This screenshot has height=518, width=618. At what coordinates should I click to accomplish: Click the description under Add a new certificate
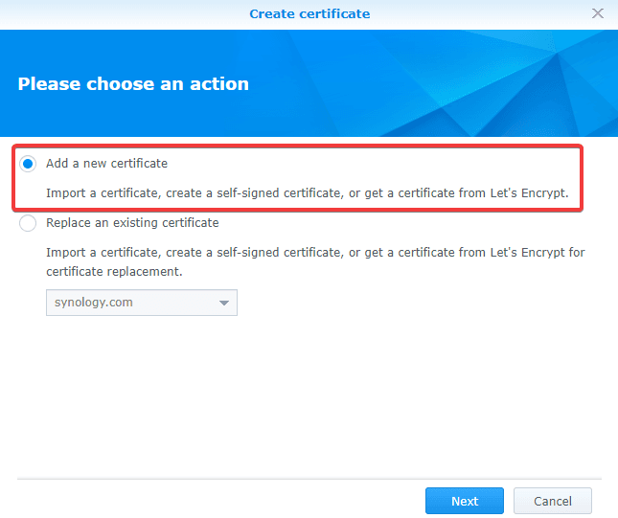[307, 193]
